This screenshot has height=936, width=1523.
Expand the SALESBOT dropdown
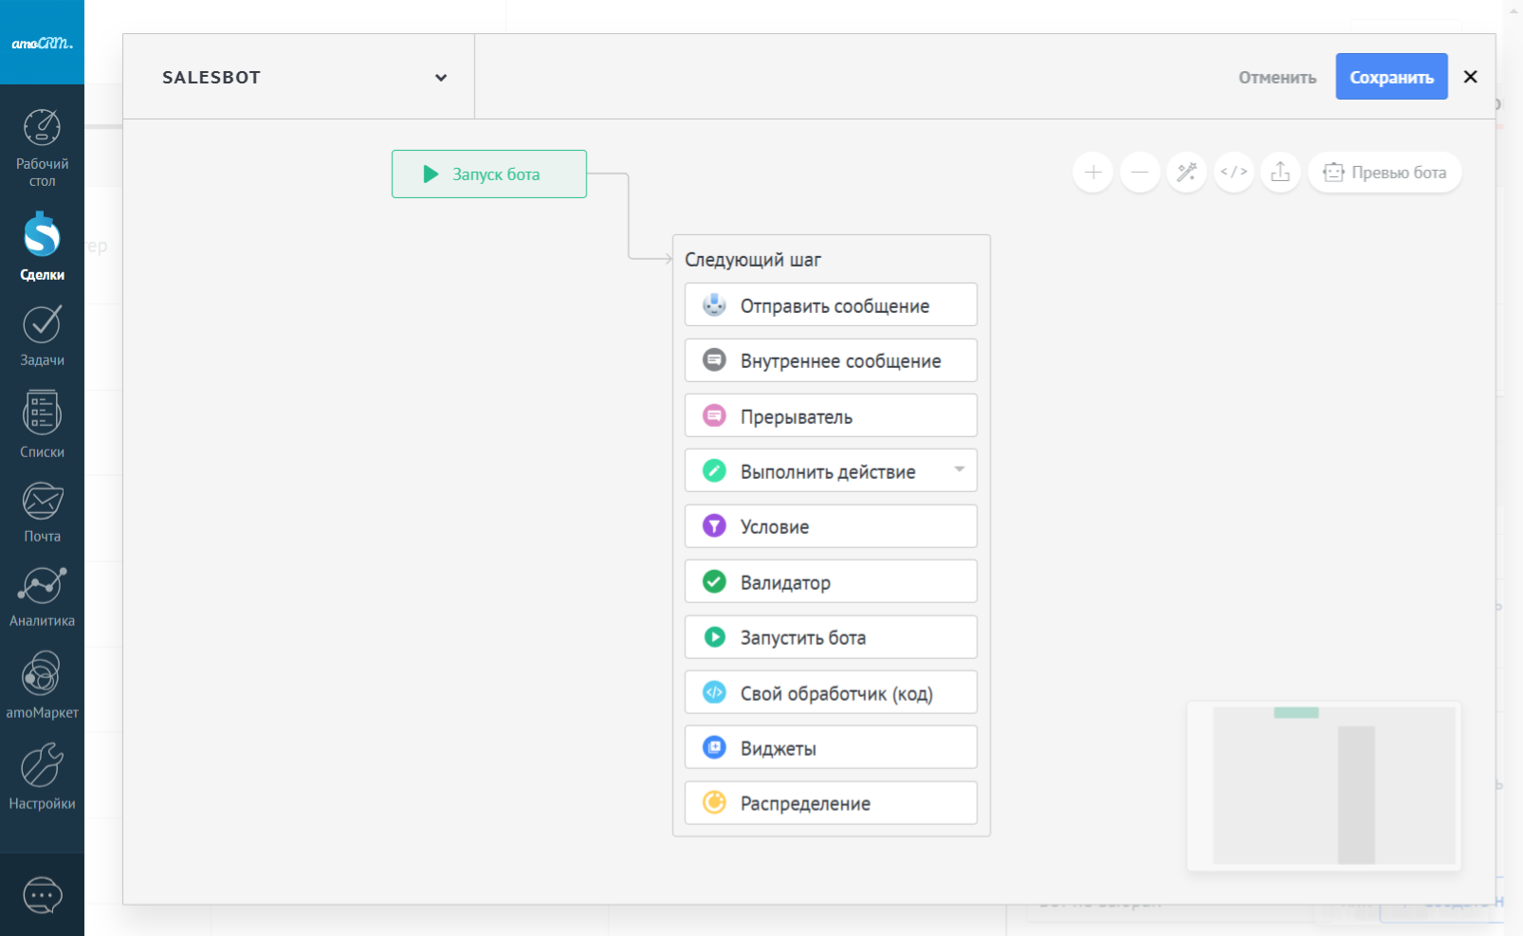441,78
